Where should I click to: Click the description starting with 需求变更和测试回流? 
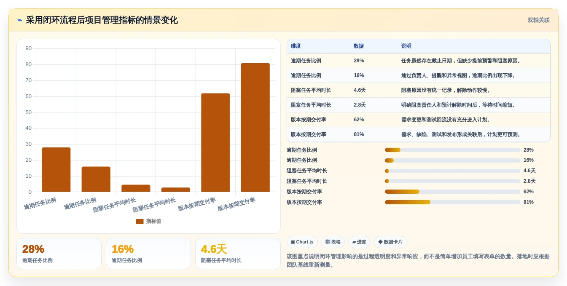(447, 120)
